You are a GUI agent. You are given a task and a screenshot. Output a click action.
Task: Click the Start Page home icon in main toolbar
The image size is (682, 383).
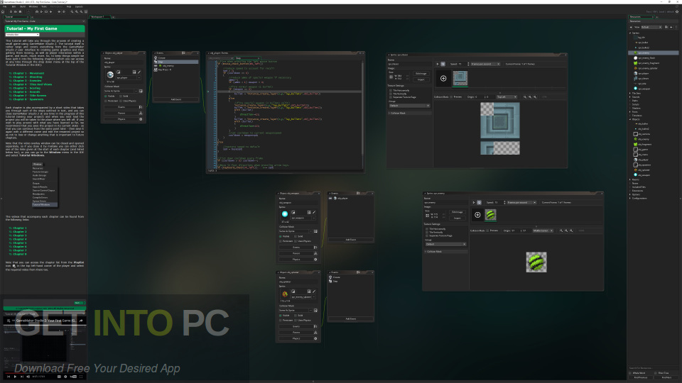click(x=3, y=12)
